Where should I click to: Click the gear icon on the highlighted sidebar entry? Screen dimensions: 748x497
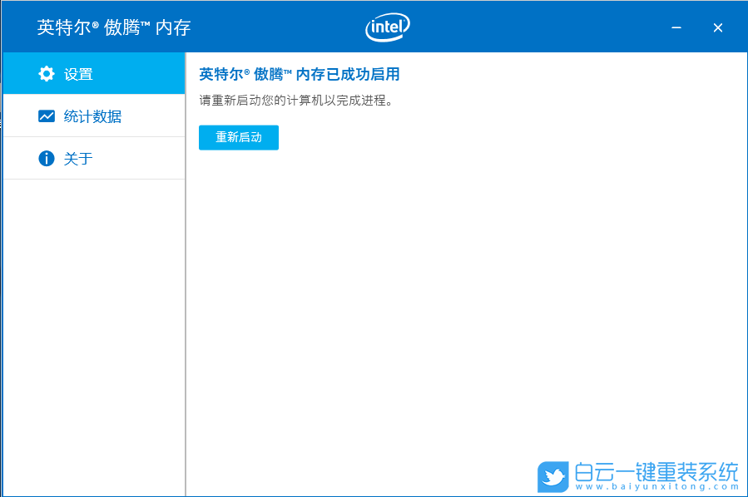pos(47,73)
